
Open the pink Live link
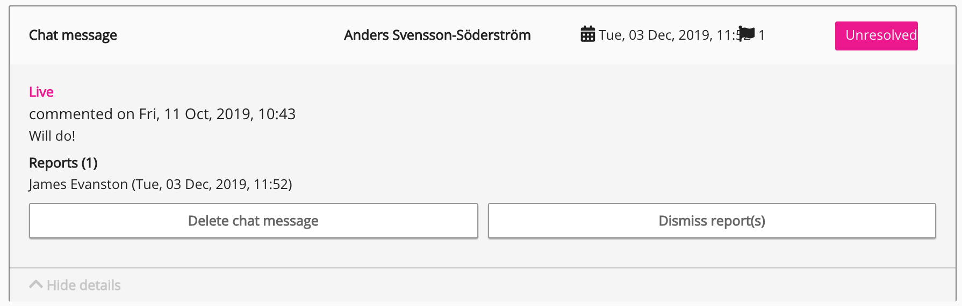coord(41,92)
